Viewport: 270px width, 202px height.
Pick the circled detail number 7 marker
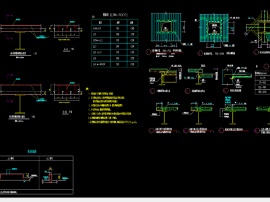[x=151, y=130]
